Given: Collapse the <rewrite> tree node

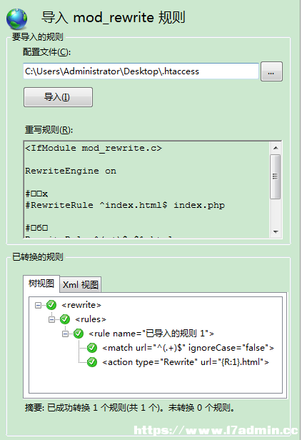Looking at the screenshot, I should (x=38, y=305).
